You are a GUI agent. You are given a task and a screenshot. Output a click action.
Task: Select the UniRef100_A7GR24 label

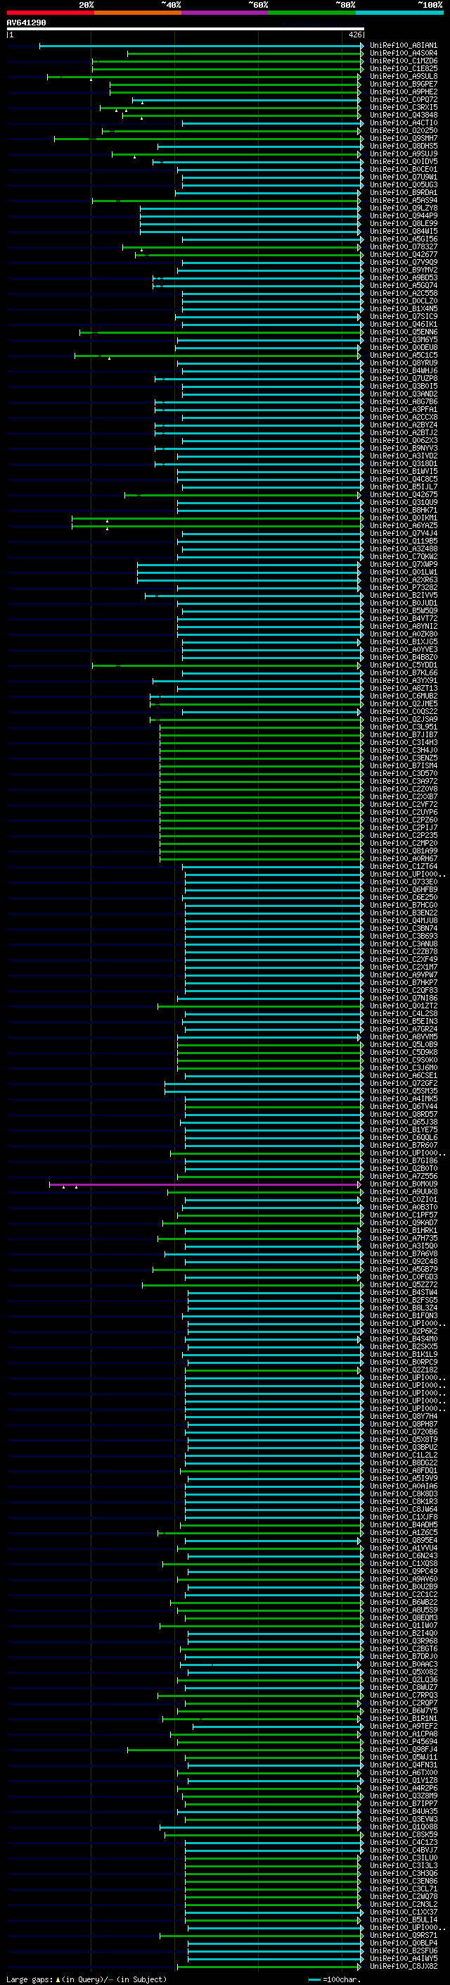click(404, 1029)
